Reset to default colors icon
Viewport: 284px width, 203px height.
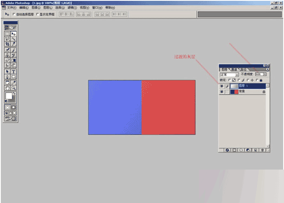point(6,101)
